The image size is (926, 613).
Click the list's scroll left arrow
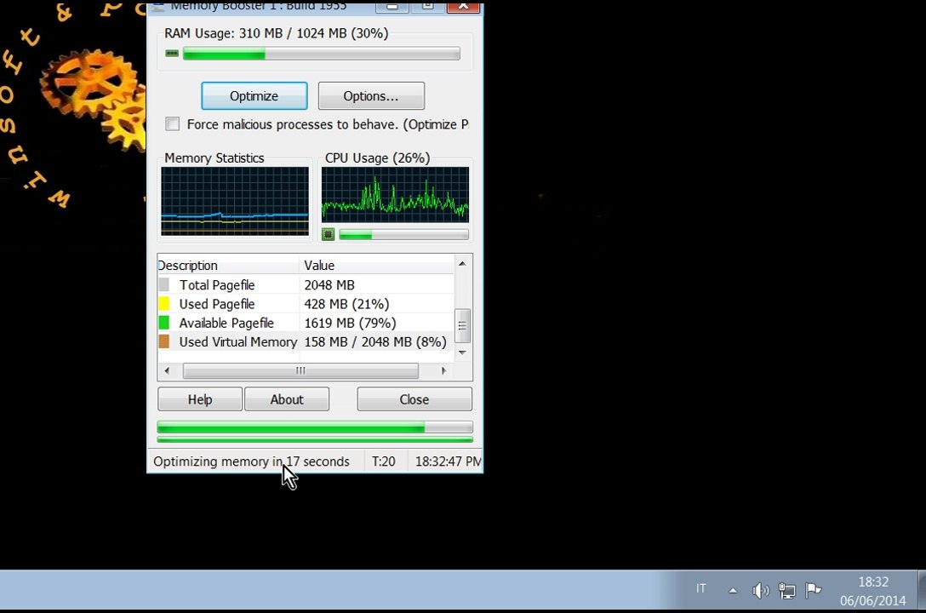pos(167,371)
